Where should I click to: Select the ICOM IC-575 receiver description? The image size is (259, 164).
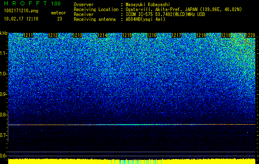coord(165,14)
